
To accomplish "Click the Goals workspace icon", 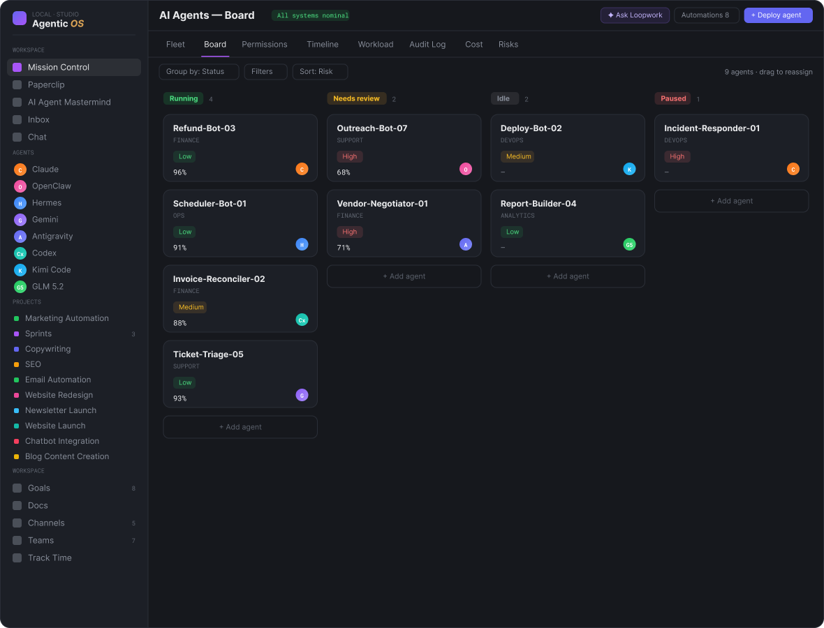I will coord(17,488).
